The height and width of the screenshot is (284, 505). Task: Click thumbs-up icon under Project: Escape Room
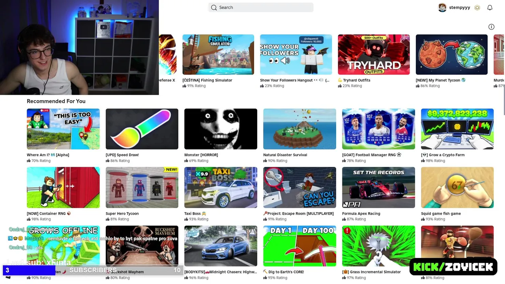click(265, 219)
